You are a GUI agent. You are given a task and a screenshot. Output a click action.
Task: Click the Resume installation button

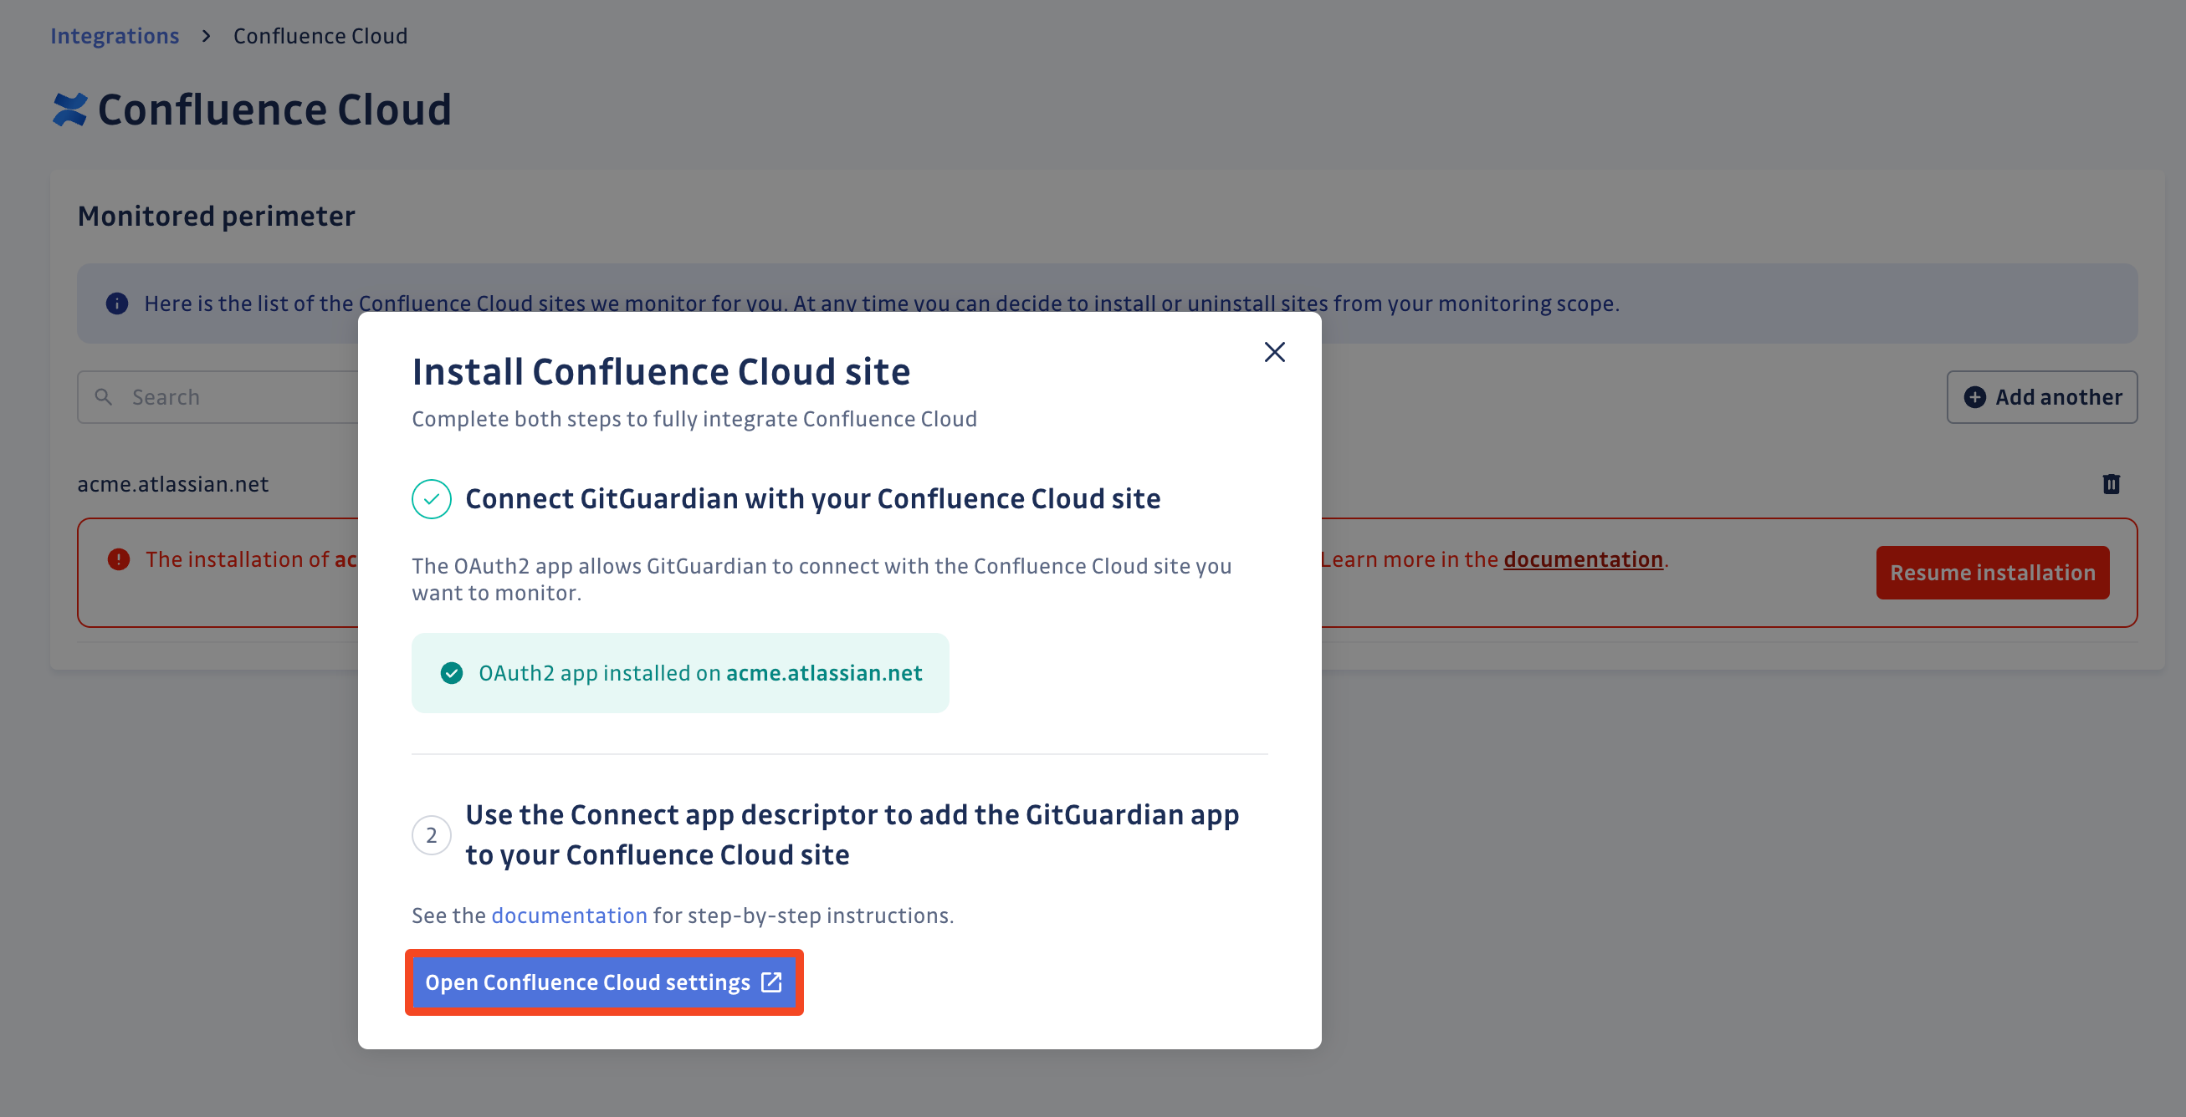1992,573
